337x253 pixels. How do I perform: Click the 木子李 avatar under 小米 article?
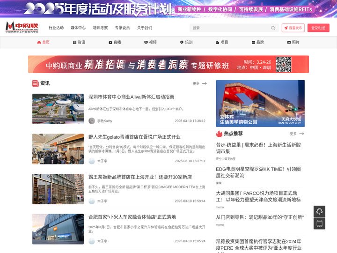[92, 241]
